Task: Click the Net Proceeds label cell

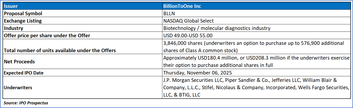Action: coord(19,62)
